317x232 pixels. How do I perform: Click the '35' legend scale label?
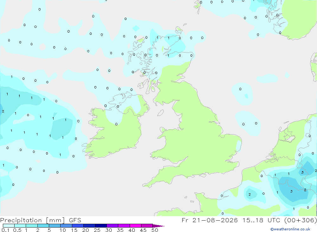click(120, 230)
